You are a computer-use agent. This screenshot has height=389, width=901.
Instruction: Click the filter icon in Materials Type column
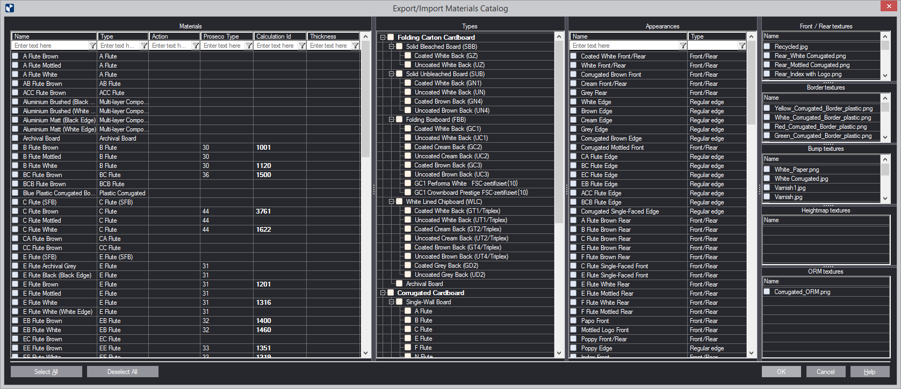144,46
